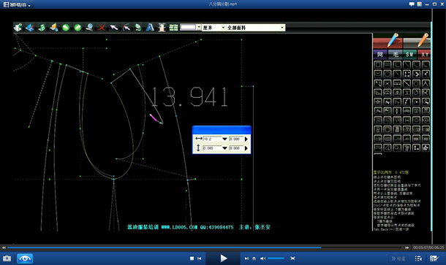The width and height of the screenshot is (446, 265).
Task: Select the rectangle tool icon in tool grid
Action: pos(378,65)
